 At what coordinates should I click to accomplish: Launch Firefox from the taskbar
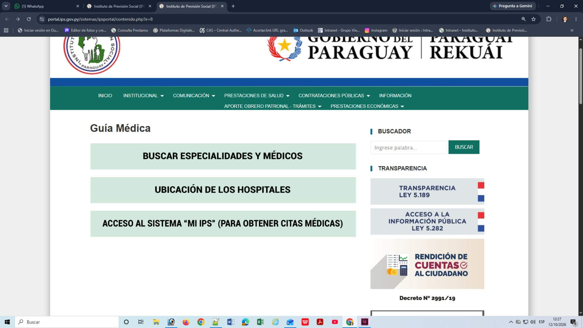click(186, 322)
